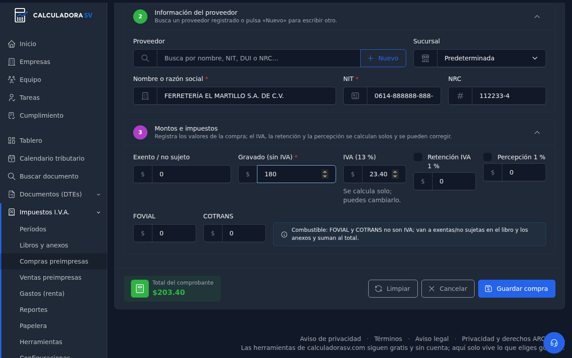Click the Nuevo provider button
572x358 pixels.
click(x=383, y=58)
